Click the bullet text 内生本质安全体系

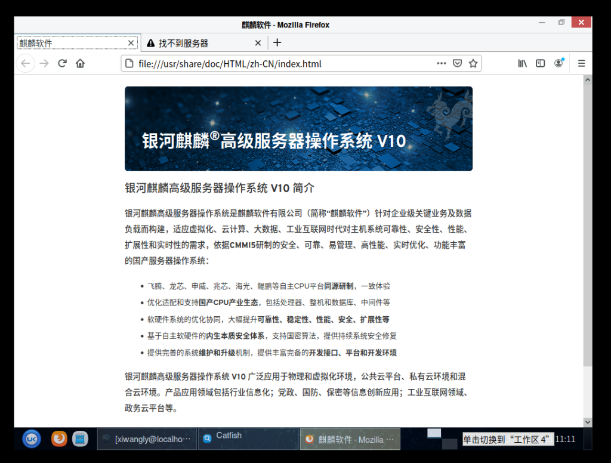click(x=235, y=335)
